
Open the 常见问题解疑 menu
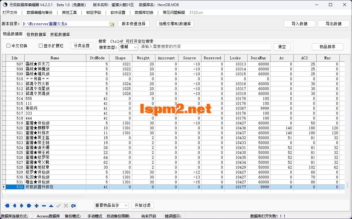click(174, 13)
